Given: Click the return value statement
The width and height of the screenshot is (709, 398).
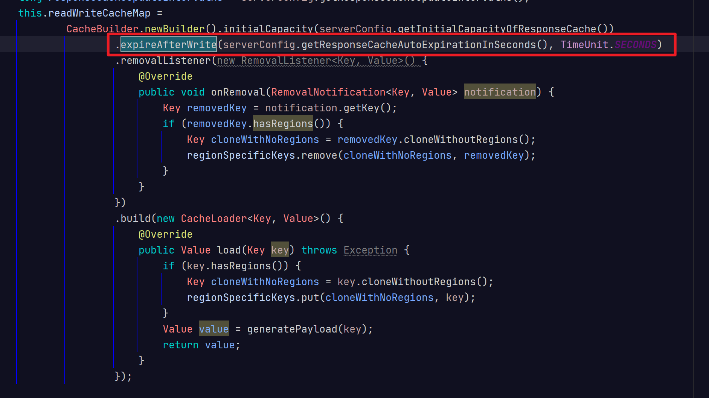Looking at the screenshot, I should (202, 345).
